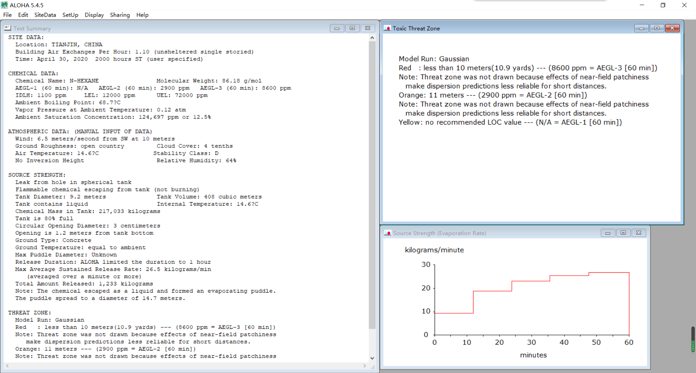
Task: Open the Sharing menu
Action: coord(120,15)
